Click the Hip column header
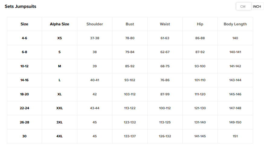264x153 pixels. pos(200,24)
